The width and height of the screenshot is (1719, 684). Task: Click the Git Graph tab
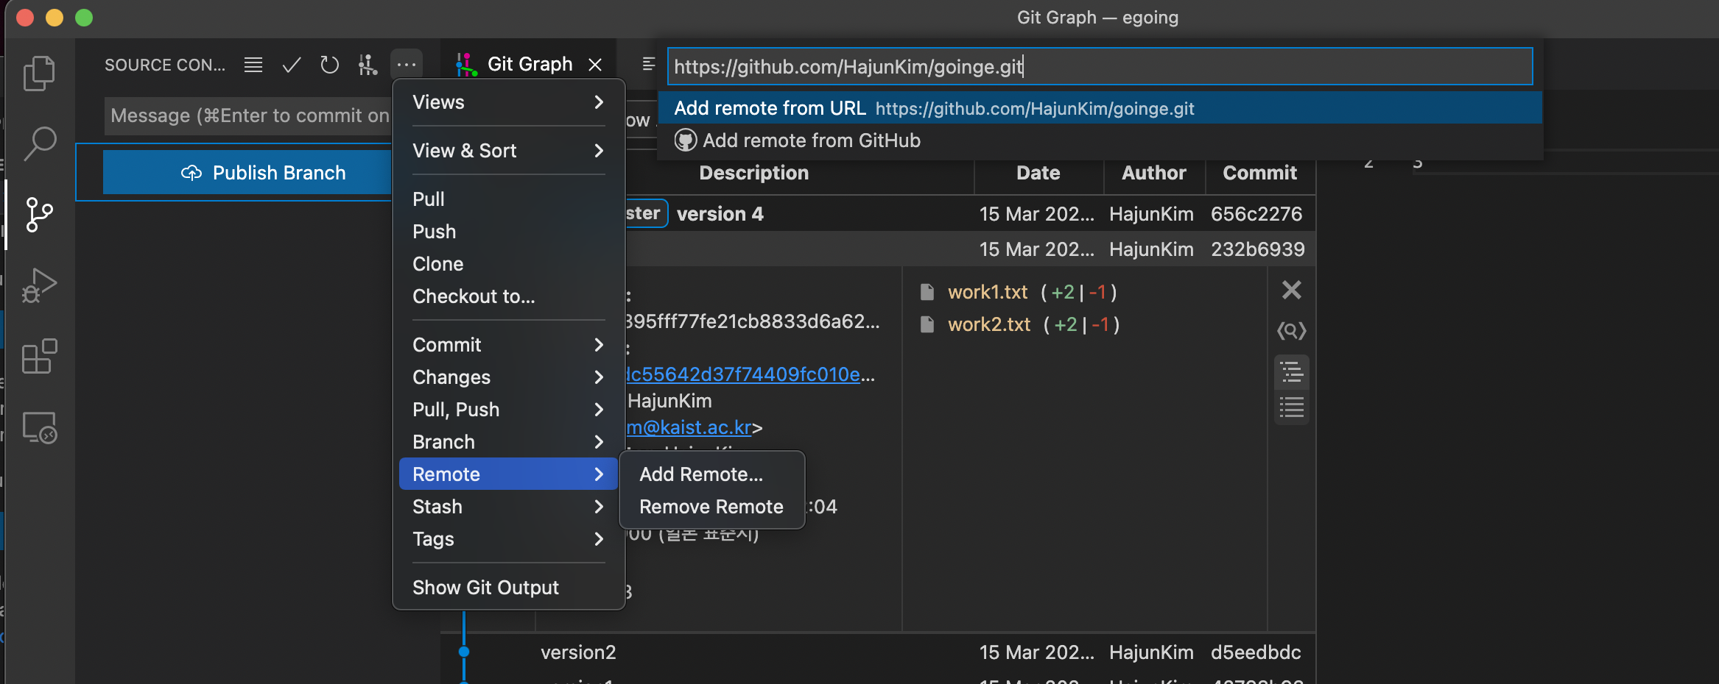pos(529,65)
